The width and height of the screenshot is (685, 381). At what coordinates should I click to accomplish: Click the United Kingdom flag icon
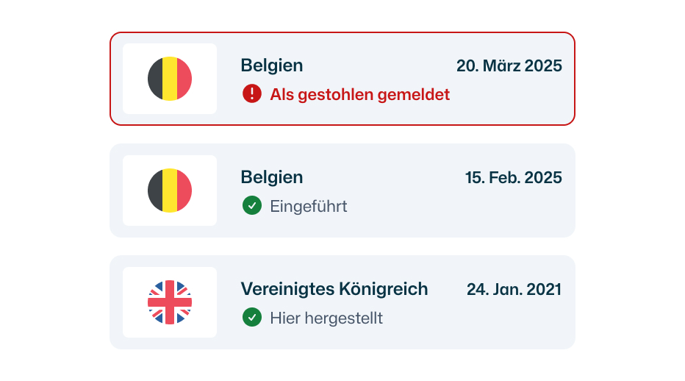(x=170, y=302)
